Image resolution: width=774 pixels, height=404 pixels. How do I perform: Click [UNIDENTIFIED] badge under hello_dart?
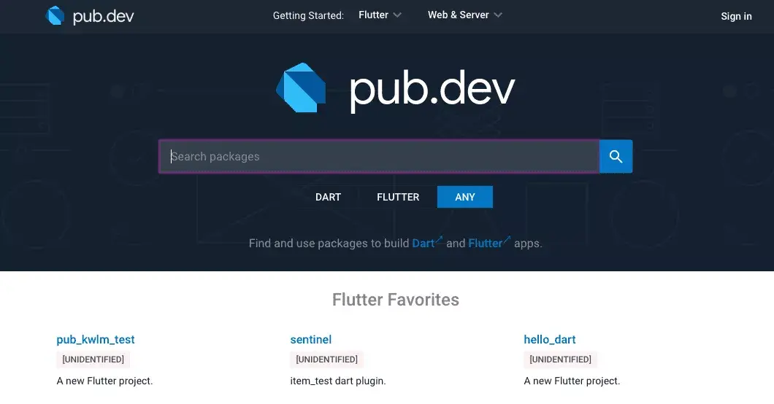[x=560, y=360]
